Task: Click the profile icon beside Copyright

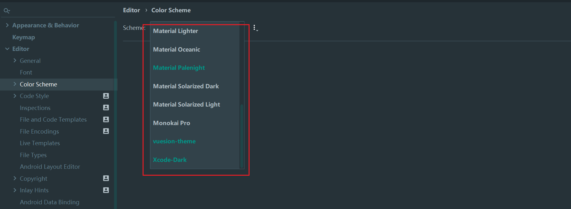Action: tap(106, 178)
